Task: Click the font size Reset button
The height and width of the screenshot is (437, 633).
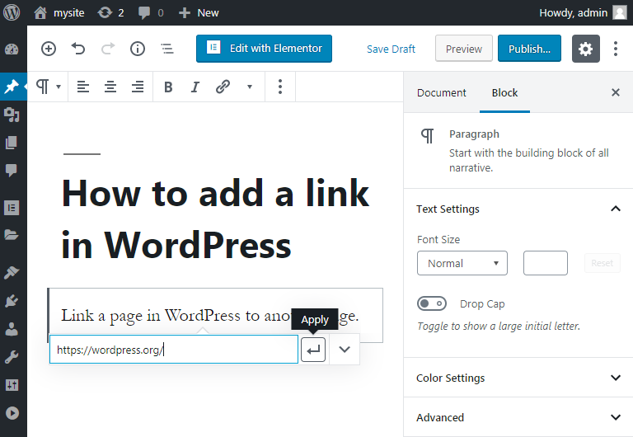Action: tap(602, 263)
